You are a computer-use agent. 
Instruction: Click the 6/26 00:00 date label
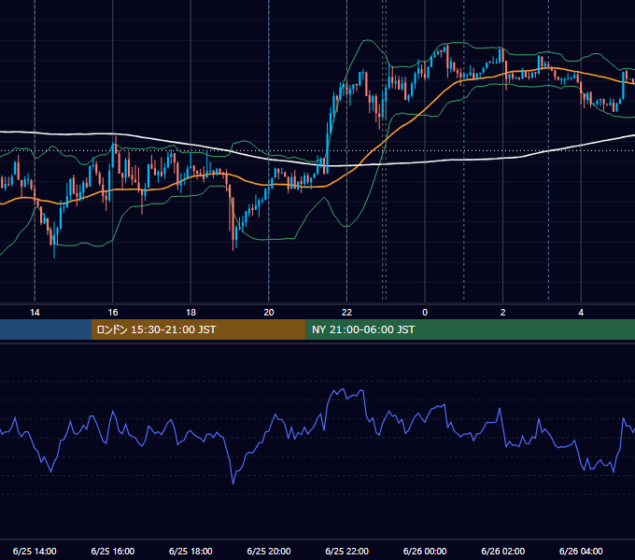425,551
